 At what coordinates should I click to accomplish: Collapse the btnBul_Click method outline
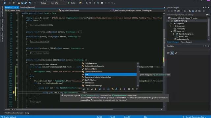17,36
